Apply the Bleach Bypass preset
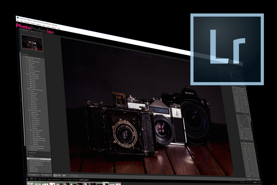Viewport: 277px width, 185px height. 35,114
